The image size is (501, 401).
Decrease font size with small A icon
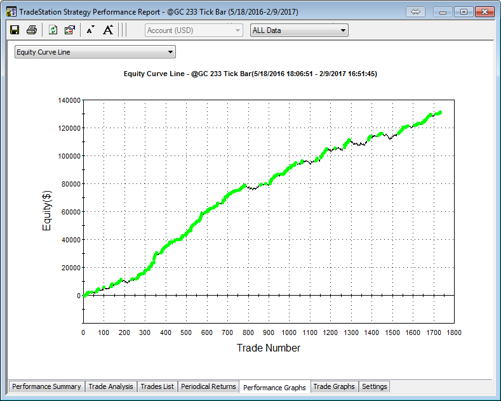[90, 30]
